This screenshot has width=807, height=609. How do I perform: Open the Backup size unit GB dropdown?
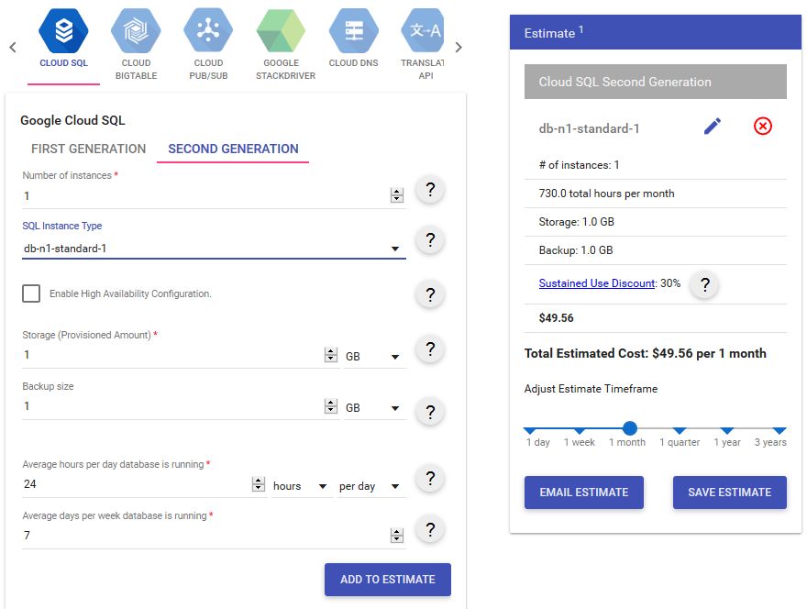[x=374, y=408]
